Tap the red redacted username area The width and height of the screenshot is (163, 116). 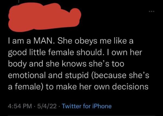coord(45,17)
